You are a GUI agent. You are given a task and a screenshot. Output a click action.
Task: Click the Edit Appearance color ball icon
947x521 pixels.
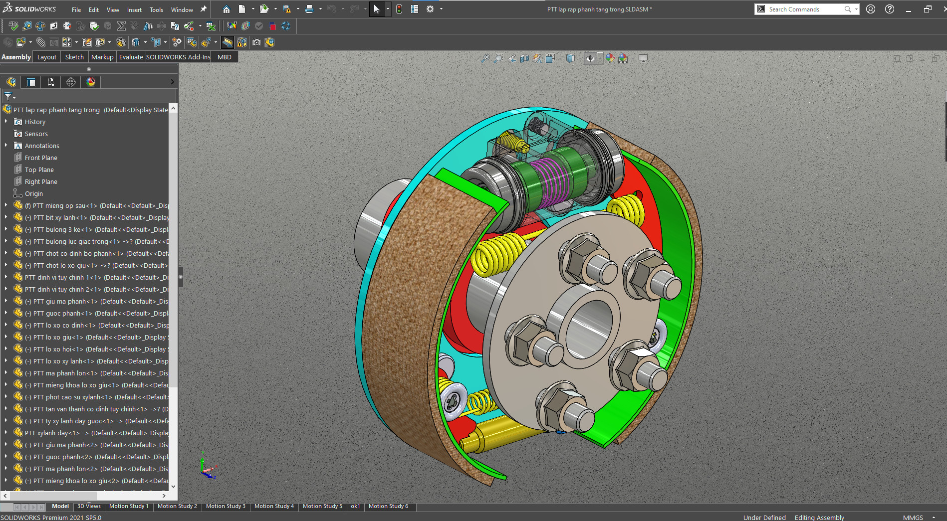[610, 58]
